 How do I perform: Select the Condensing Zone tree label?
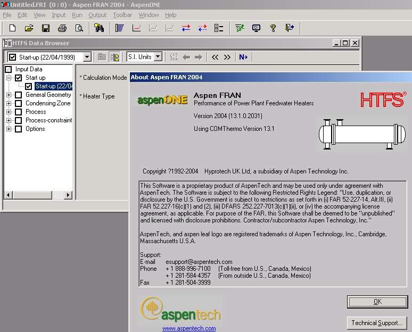point(48,103)
